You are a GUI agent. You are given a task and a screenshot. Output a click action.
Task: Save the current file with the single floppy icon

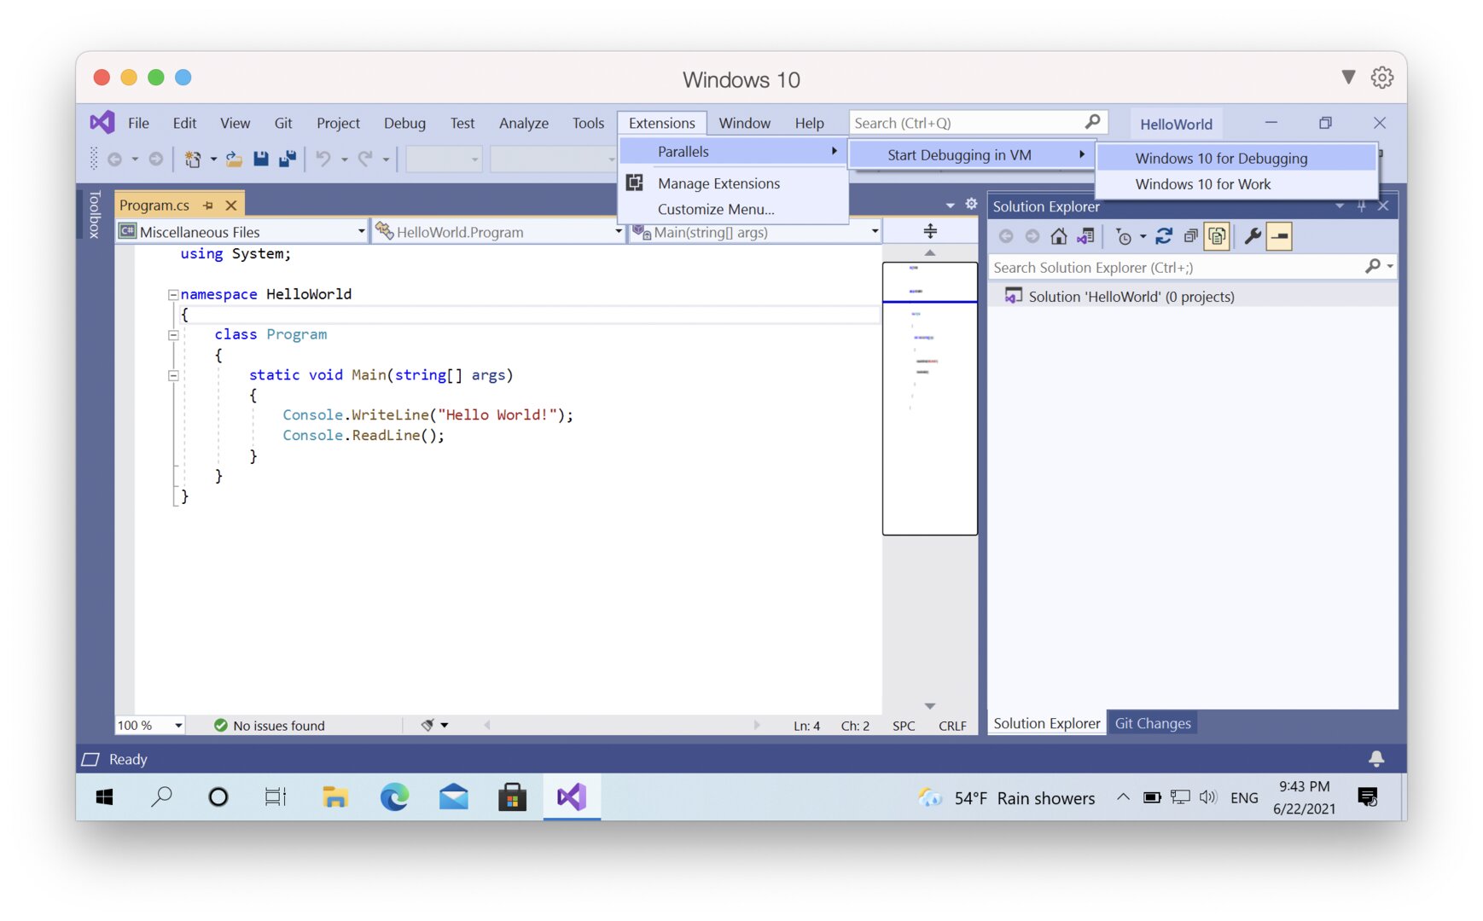[x=261, y=159]
